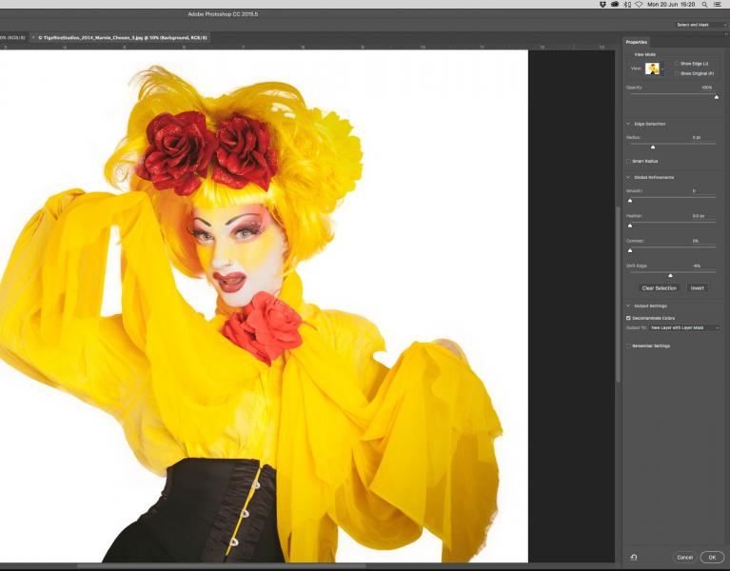Select the Properties panel tab
This screenshot has height=571, width=730.
[637, 42]
